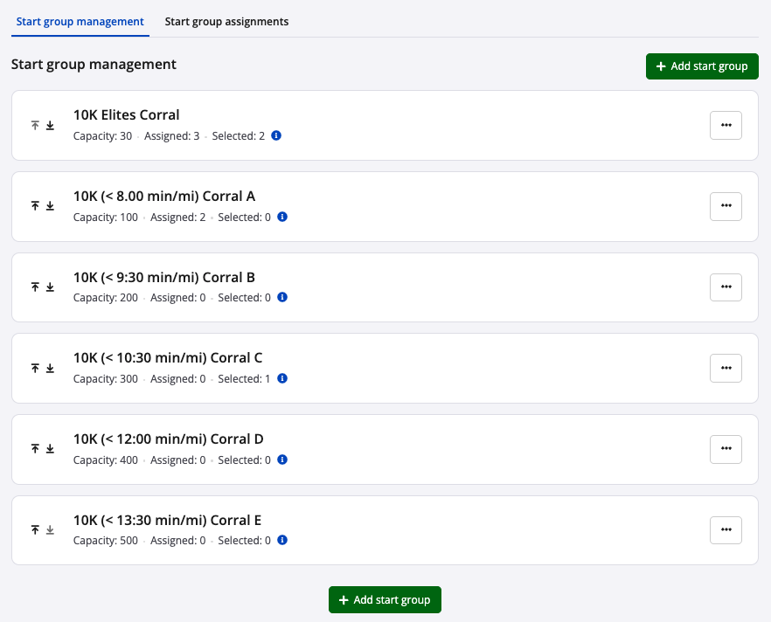Move Corral C up in the list
Viewport: 771px width, 622px height.
(x=36, y=369)
